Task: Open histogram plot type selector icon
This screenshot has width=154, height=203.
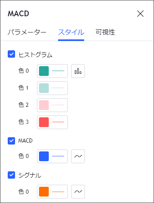Action: coord(78,71)
